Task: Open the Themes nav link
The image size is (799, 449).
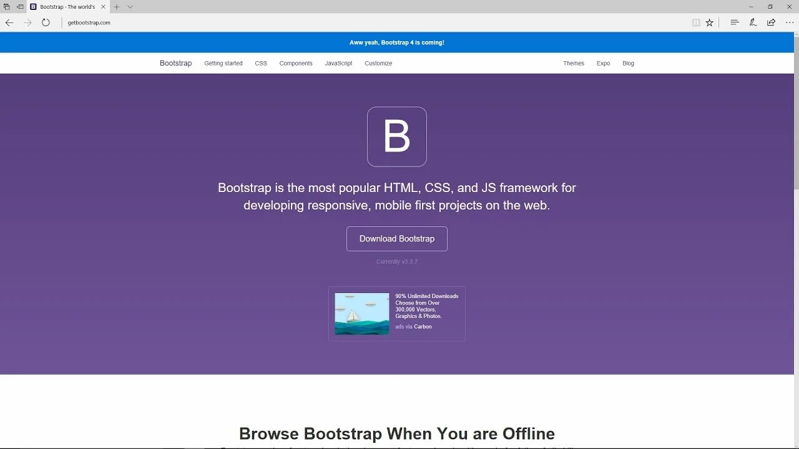Action: point(574,63)
